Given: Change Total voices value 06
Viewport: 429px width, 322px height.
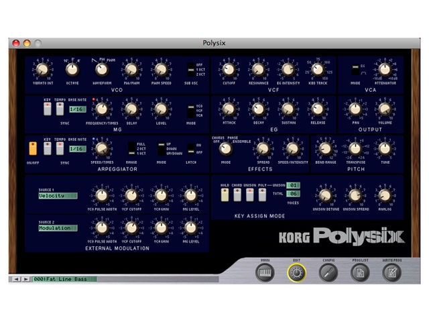Looking at the screenshot, I should tap(294, 194).
